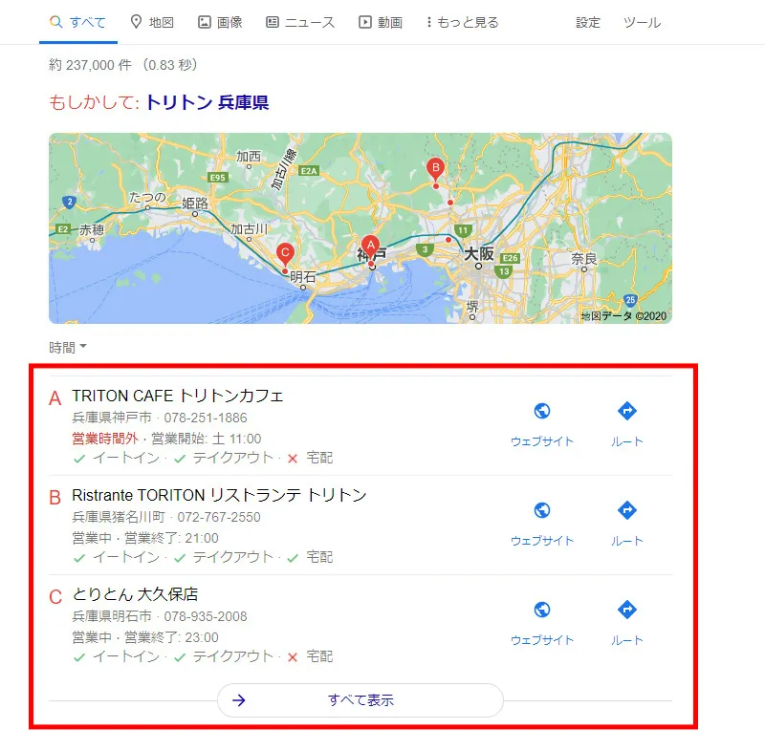Select map marker C near 明石

[x=284, y=253]
